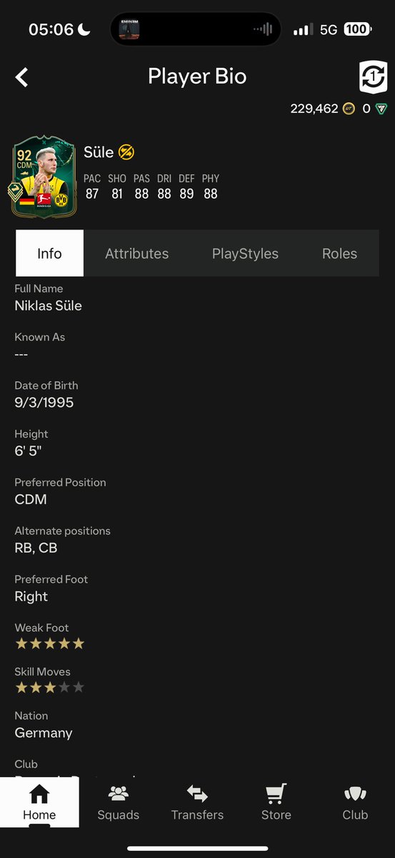This screenshot has width=395, height=858.
Task: Select the Süle 92 CDM card
Action: 44,177
